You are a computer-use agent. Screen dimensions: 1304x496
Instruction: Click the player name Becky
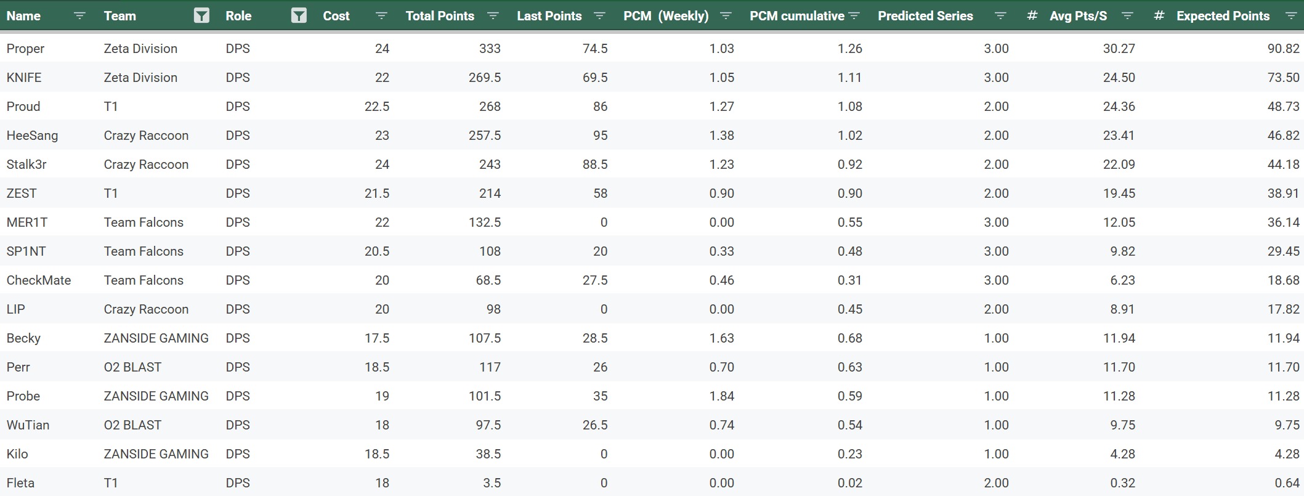[x=23, y=338]
